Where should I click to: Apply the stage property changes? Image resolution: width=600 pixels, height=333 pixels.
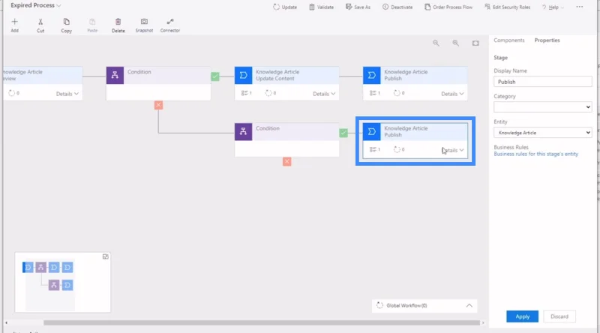(x=522, y=316)
